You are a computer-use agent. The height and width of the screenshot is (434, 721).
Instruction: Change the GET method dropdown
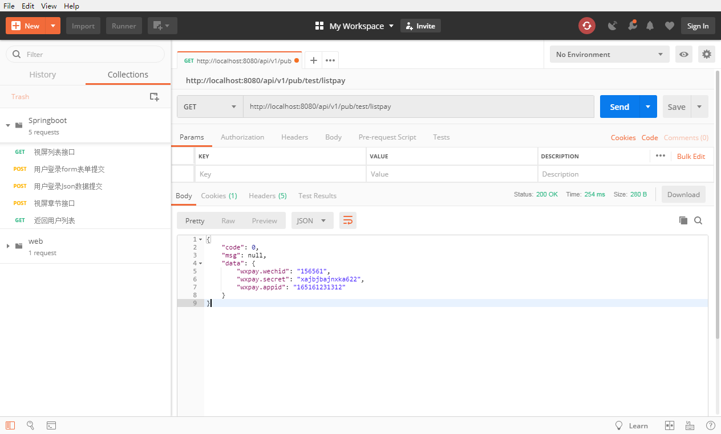(x=210, y=107)
